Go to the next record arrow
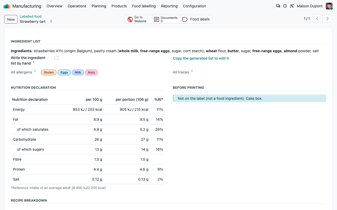 [328, 19]
